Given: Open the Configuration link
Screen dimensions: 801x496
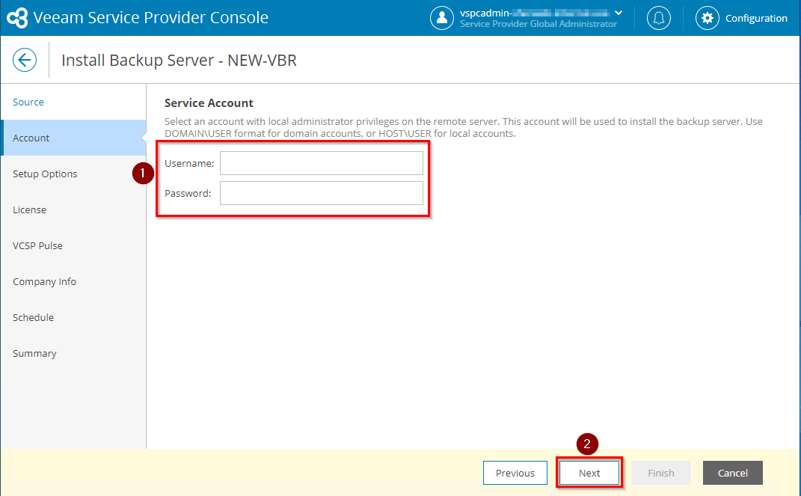Looking at the screenshot, I should 756,19.
